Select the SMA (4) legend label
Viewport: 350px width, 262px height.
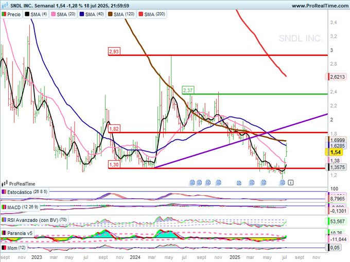[x=39, y=14]
